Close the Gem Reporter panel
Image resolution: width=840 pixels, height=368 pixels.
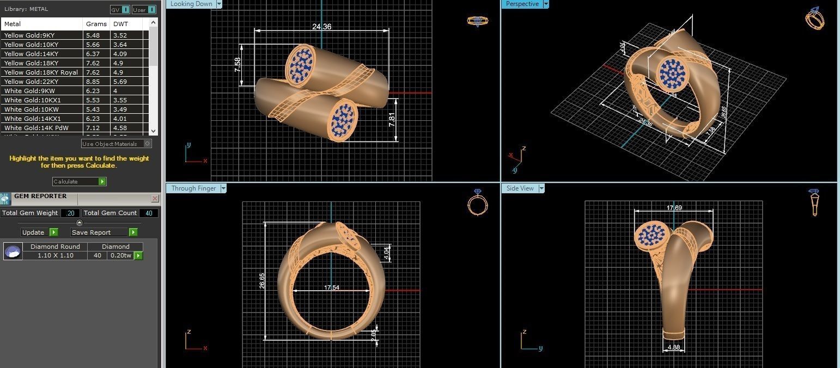coord(155,199)
